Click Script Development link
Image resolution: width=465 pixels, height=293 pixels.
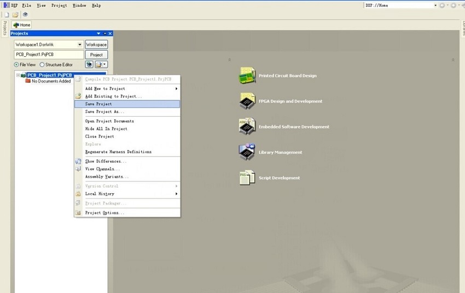279,178
